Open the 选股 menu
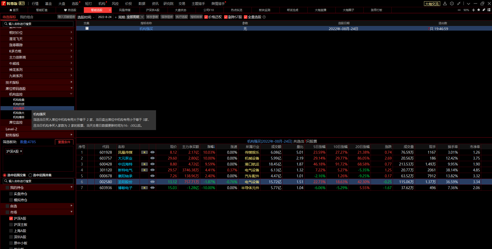This screenshot has width=492, height=249. coord(75,4)
